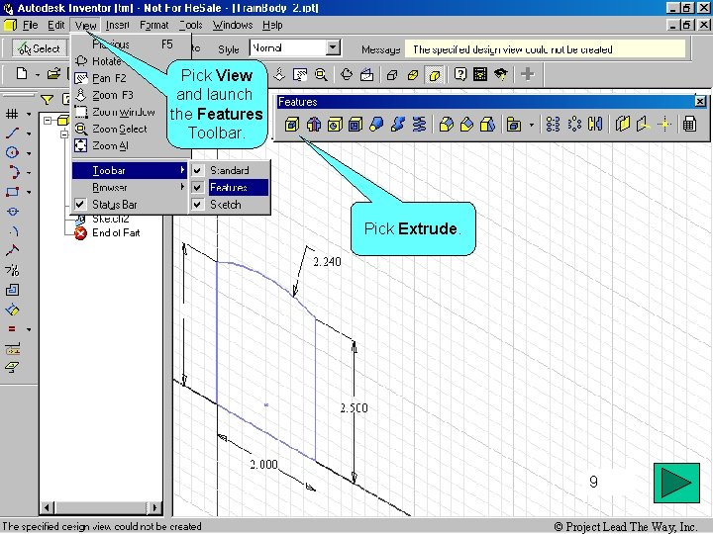Viewport: 713px width, 534px height.
Task: Choose Zoom Select in View menu
Action: [x=130, y=129]
